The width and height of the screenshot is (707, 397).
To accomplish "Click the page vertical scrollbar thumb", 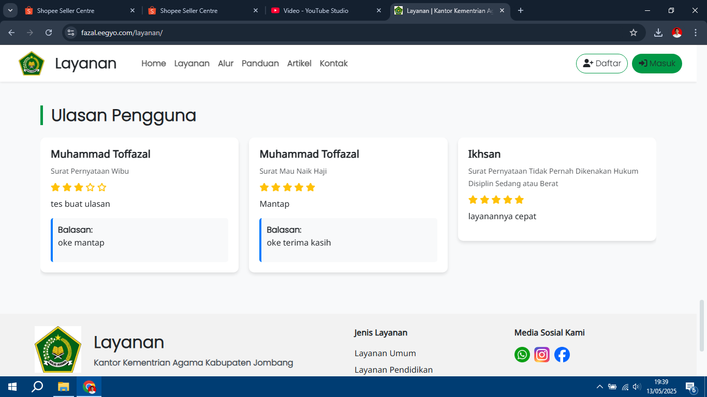I will [x=702, y=326].
